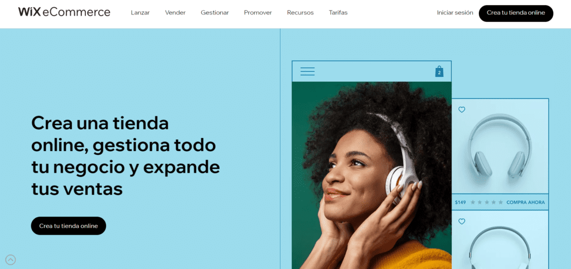Select the first headphones product image
Screen dimensions: 571x269
click(500, 147)
